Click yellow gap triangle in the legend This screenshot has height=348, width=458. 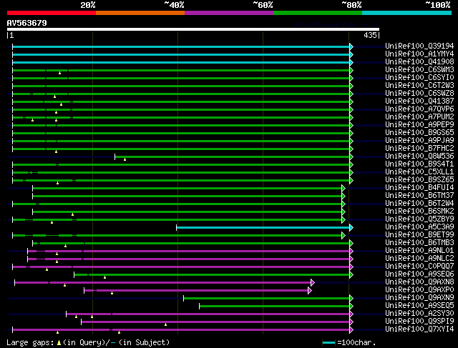coord(59,343)
